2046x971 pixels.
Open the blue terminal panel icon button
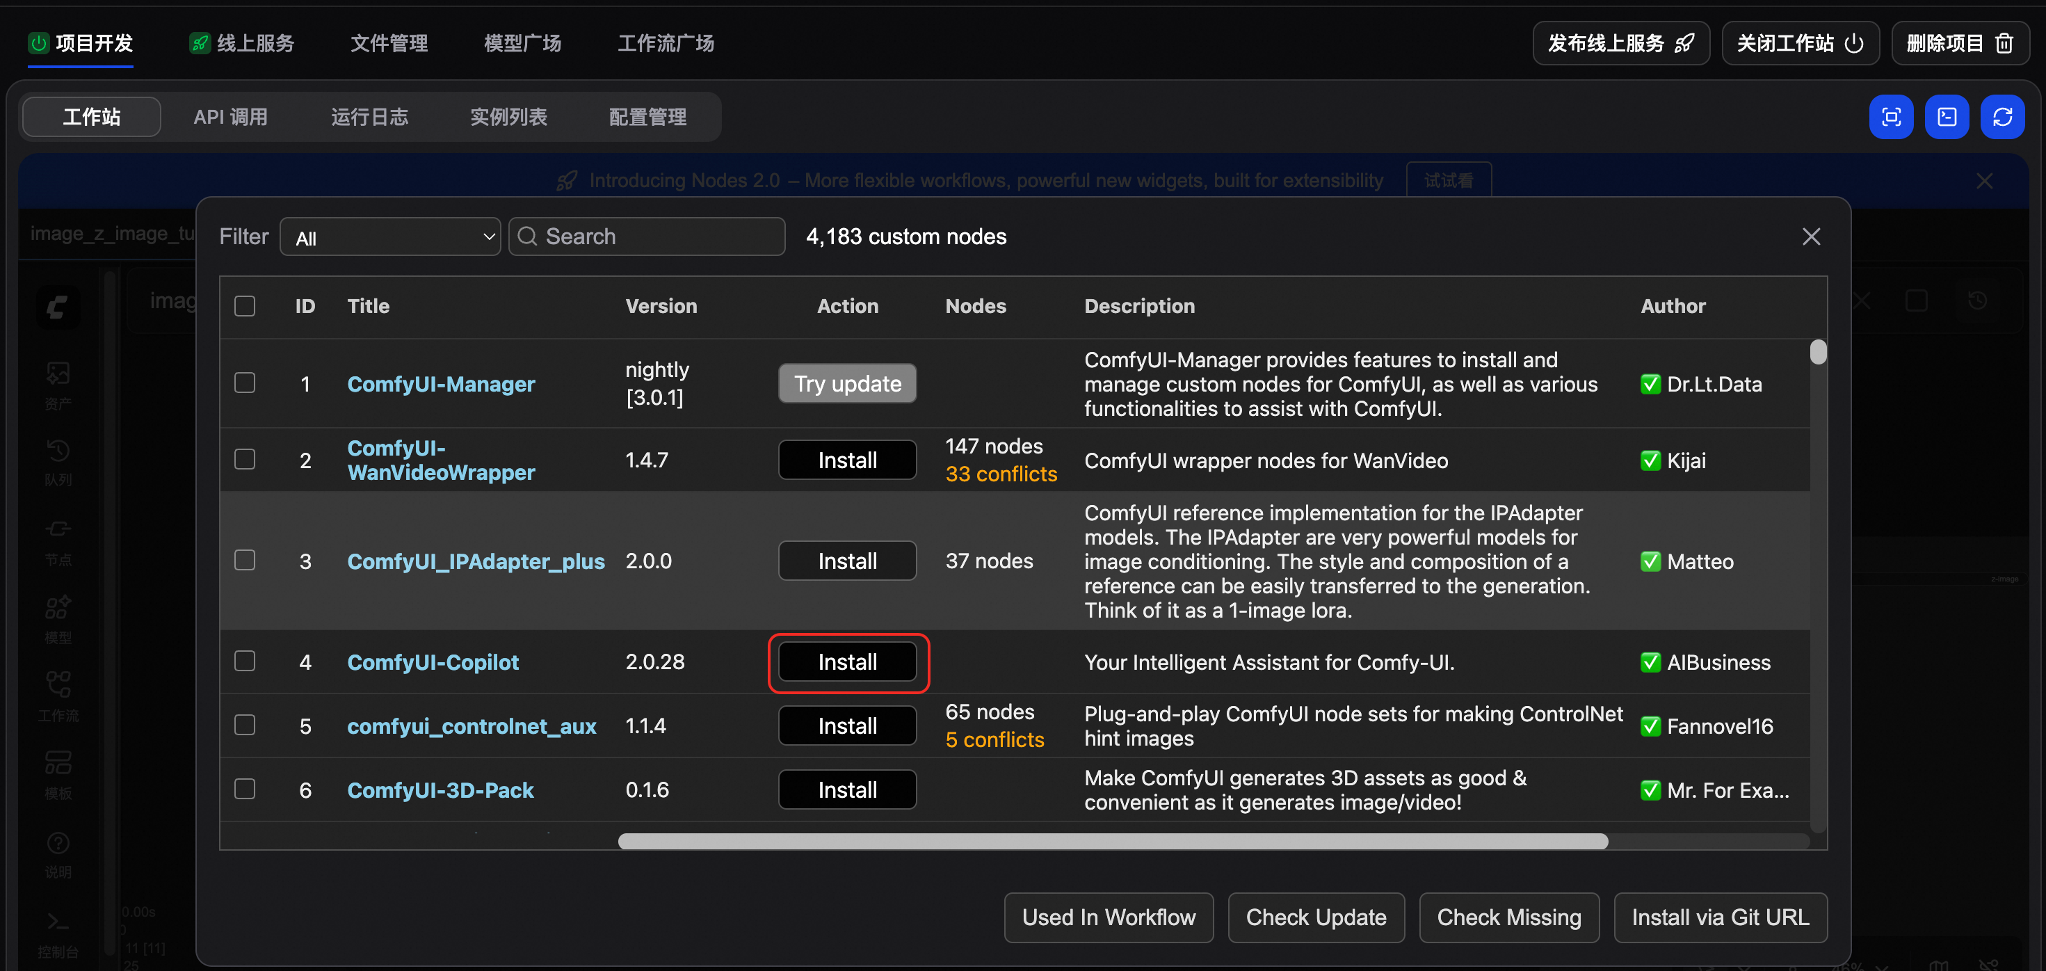pyautogui.click(x=1947, y=117)
